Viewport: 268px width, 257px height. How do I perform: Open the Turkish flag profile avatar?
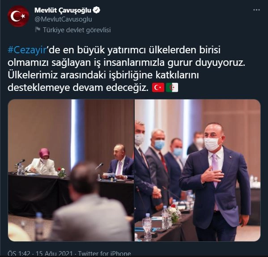pyautogui.click(x=18, y=16)
